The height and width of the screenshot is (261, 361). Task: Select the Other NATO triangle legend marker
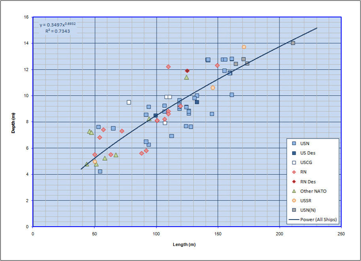pos(294,191)
